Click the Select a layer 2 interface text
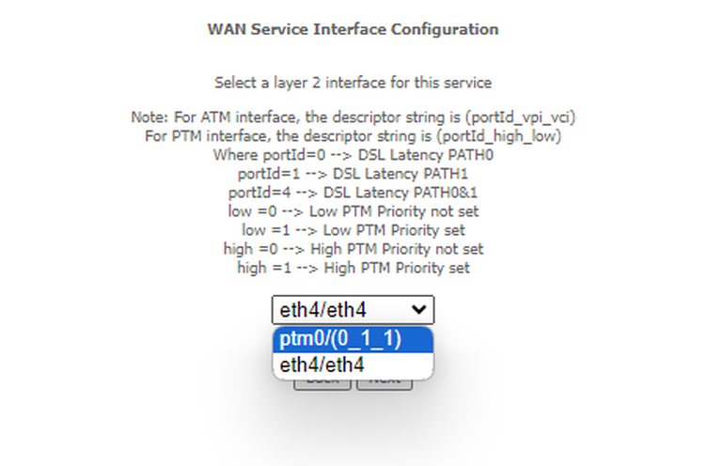Screen dimensions: 722x466 [x=353, y=83]
